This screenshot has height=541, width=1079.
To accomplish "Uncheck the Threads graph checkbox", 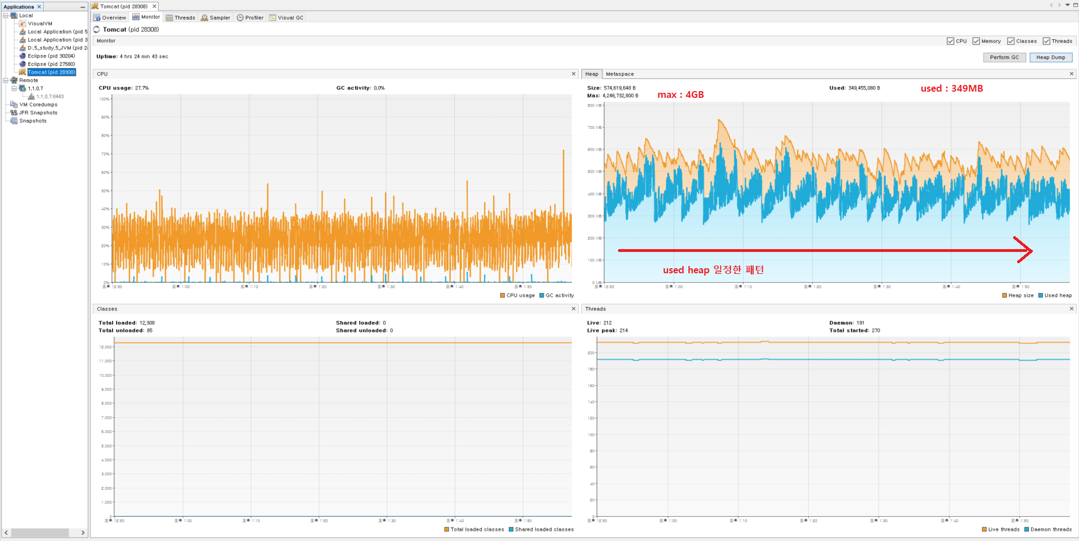I will tap(1046, 41).
